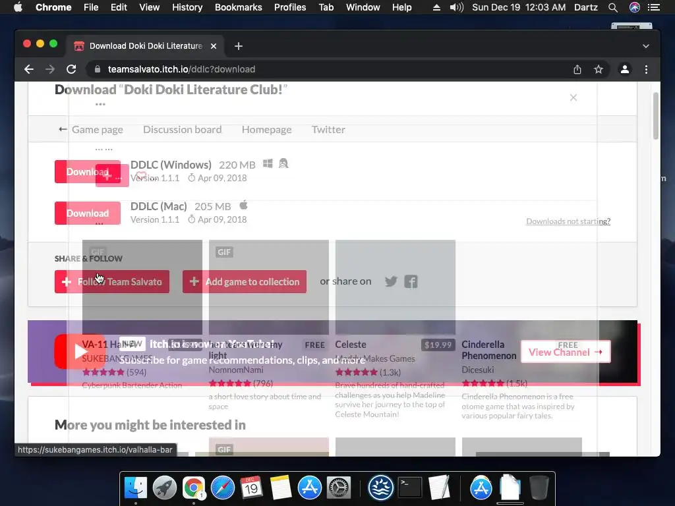Open the Apple menu
This screenshot has height=506, width=675.
click(x=18, y=7)
